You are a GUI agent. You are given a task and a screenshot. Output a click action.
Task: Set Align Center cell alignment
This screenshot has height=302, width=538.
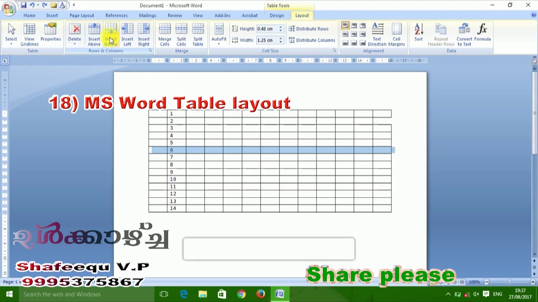[x=354, y=34]
